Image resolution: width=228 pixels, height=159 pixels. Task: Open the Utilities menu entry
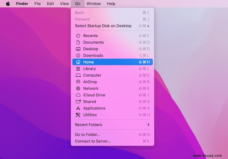112,115
